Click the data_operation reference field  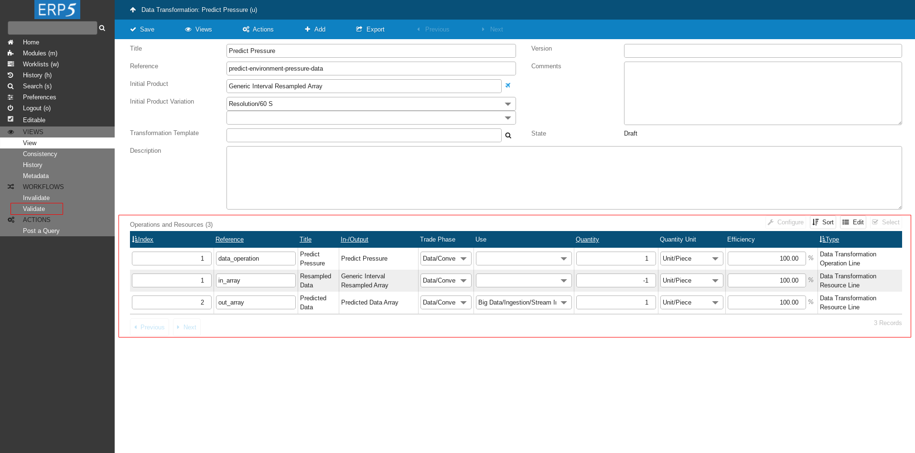pos(256,258)
